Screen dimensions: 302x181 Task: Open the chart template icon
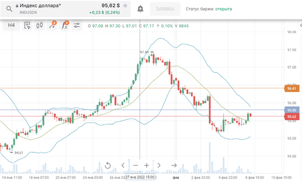pos(27,25)
